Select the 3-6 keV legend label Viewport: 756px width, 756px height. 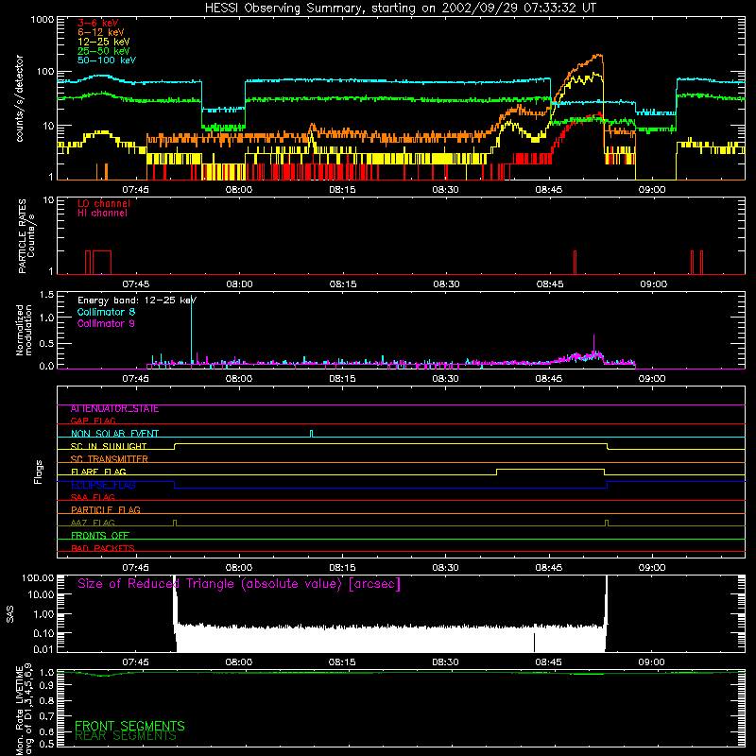click(98, 23)
